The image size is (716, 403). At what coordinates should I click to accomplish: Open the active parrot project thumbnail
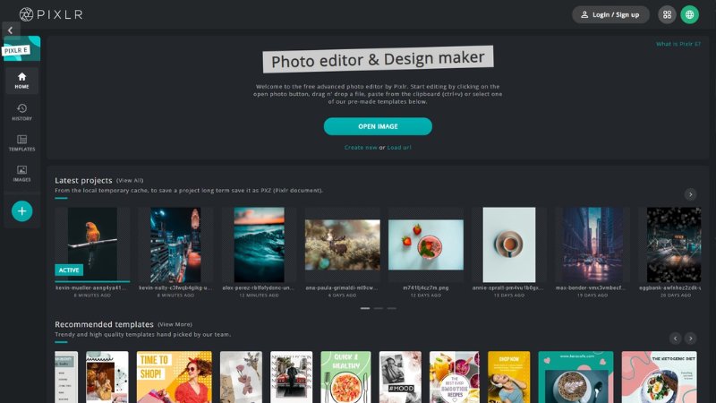92,244
